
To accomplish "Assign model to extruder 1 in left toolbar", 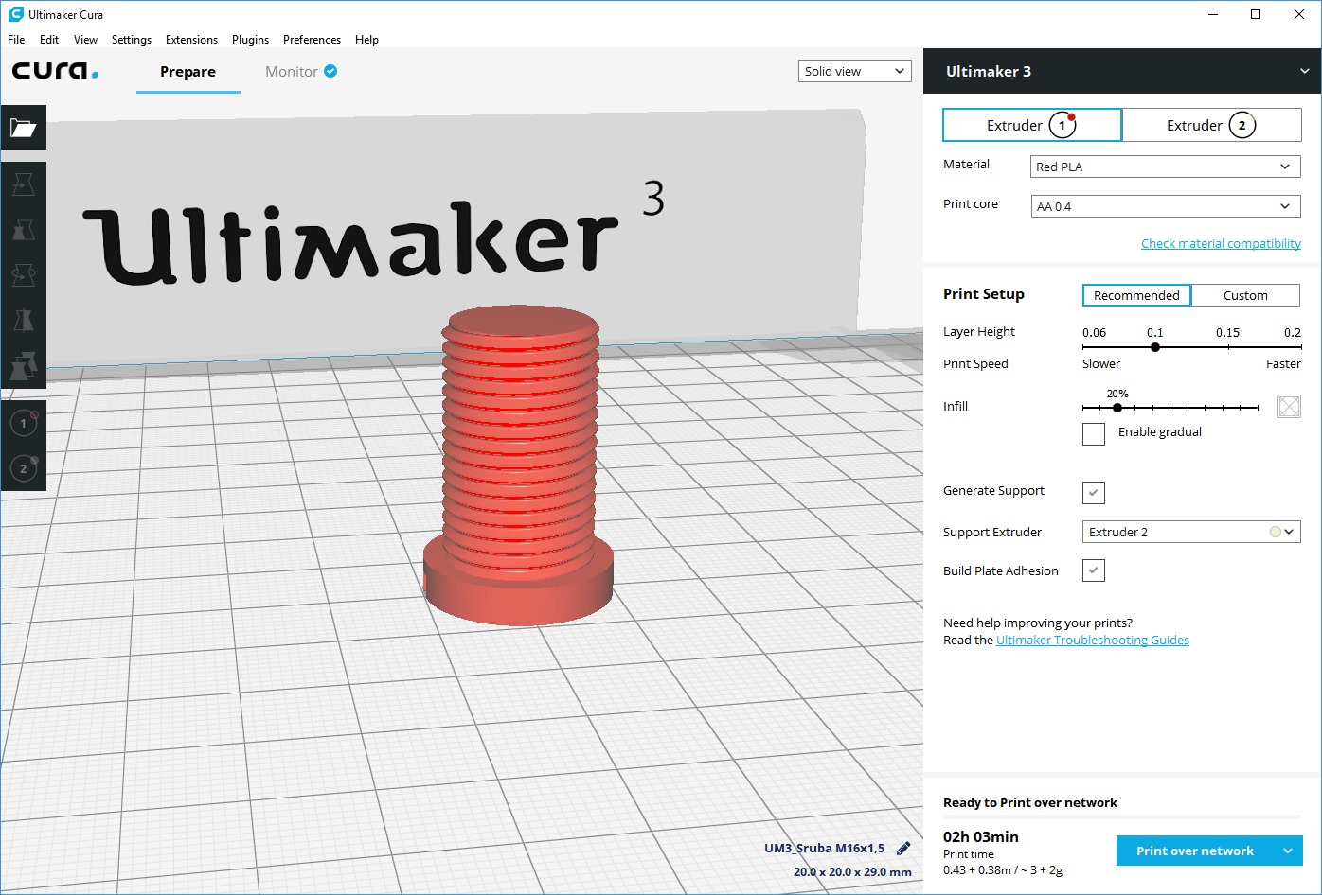I will 24,423.
